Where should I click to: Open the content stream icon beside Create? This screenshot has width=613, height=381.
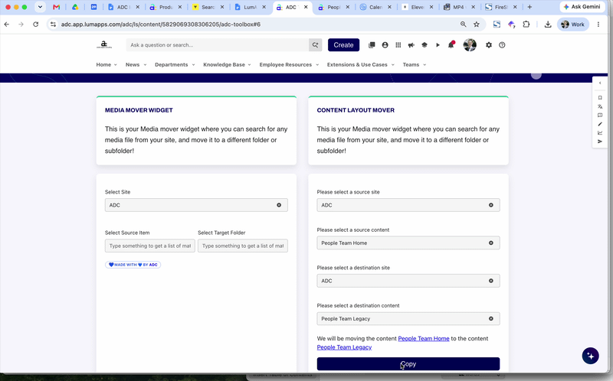click(372, 45)
